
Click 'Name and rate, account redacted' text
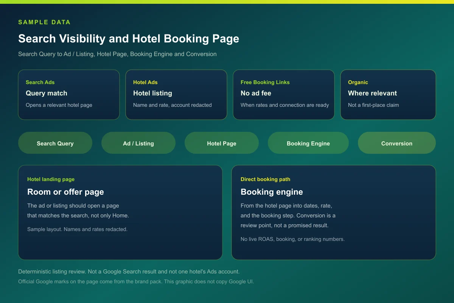click(173, 105)
